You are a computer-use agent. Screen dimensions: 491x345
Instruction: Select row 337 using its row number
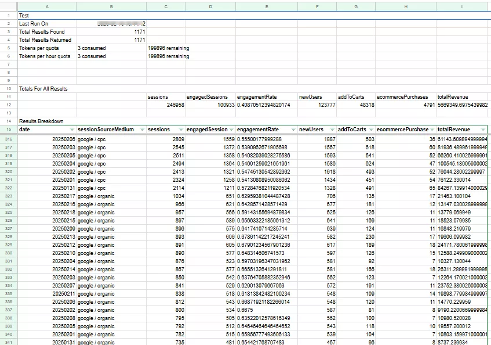point(9,310)
